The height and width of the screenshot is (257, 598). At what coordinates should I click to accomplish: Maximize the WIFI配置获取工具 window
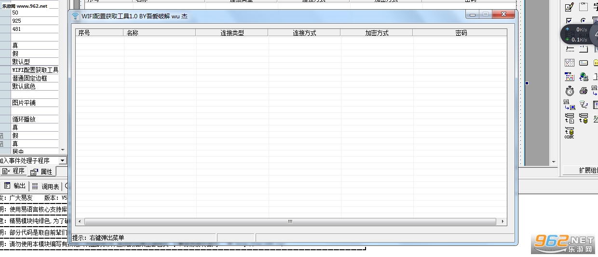[485, 15]
